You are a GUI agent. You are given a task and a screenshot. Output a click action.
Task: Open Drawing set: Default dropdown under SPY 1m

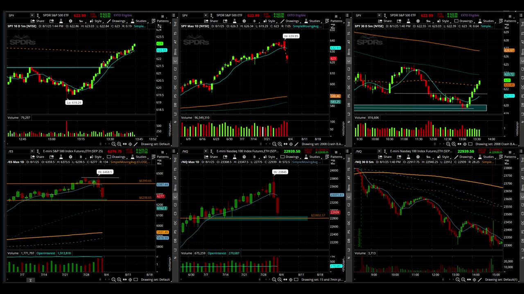pos(156,144)
